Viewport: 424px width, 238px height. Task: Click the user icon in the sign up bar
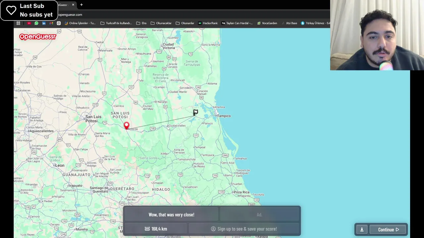(213, 229)
